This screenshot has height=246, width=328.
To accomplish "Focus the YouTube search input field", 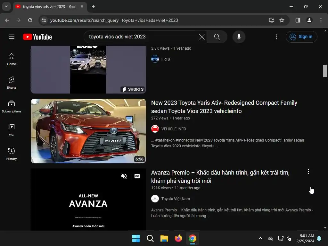I will coord(142,37).
